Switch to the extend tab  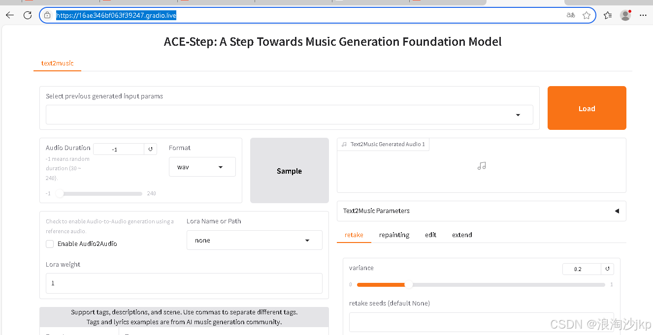point(462,235)
